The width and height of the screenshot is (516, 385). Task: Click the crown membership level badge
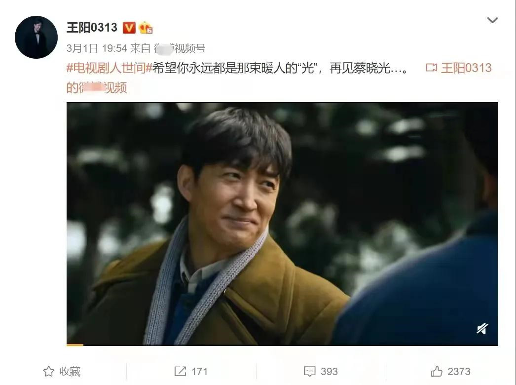(146, 28)
